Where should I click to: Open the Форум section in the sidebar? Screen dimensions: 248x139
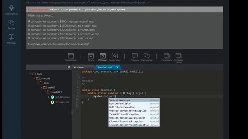pyautogui.click(x=11, y=25)
